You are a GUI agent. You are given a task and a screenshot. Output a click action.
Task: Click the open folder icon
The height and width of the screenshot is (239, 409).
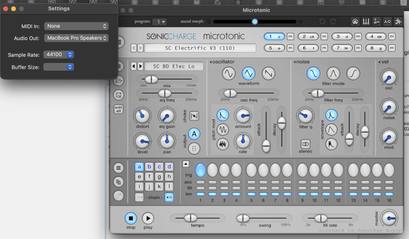118,80
